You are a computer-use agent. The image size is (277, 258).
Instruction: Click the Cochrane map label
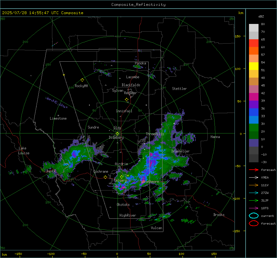coord(101,171)
